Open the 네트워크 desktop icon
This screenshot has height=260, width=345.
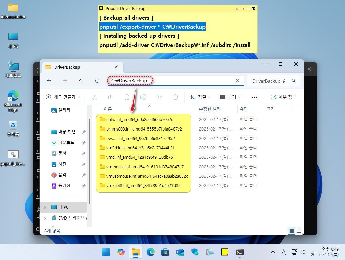[x=13, y=69]
